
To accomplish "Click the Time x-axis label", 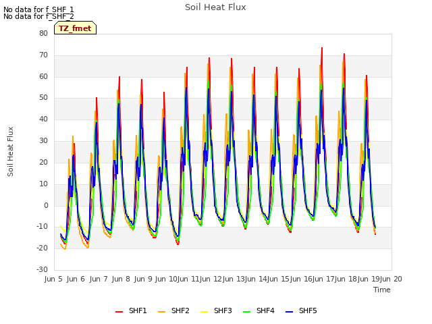I will [382, 290].
